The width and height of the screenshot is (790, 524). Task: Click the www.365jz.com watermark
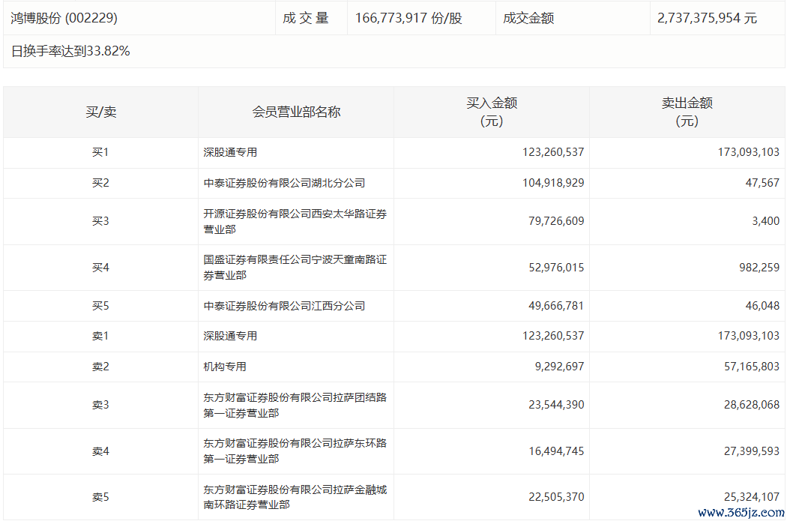[x=741, y=513]
